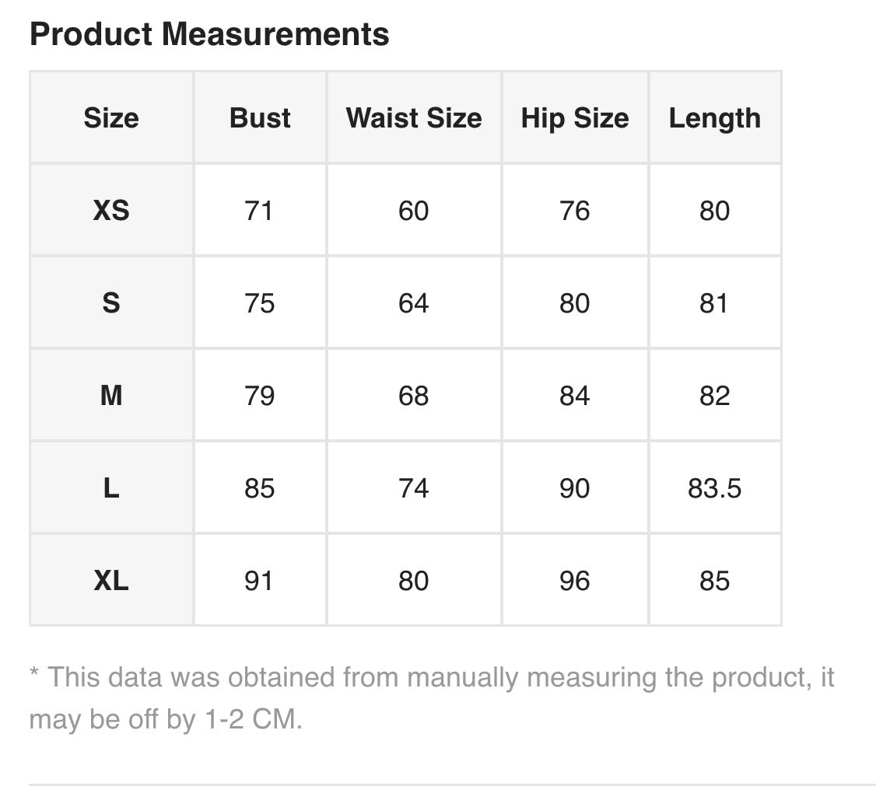876x786 pixels.
Task: Click the XL size row label
Action: tap(111, 581)
